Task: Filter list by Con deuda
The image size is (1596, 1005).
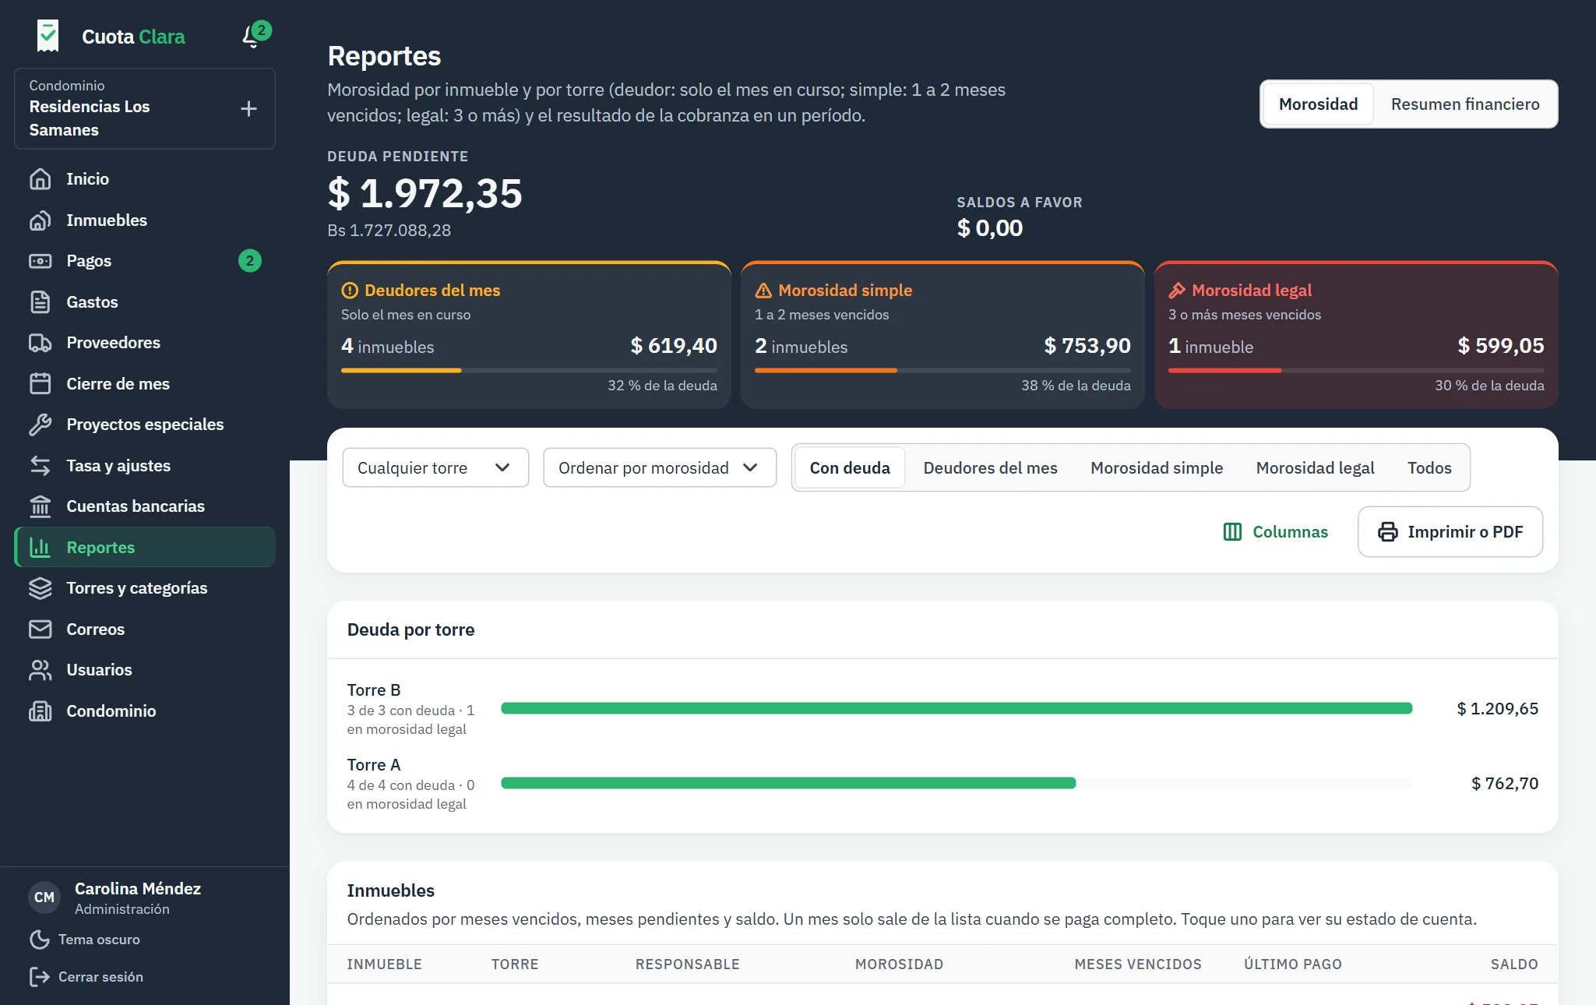Action: click(x=850, y=468)
